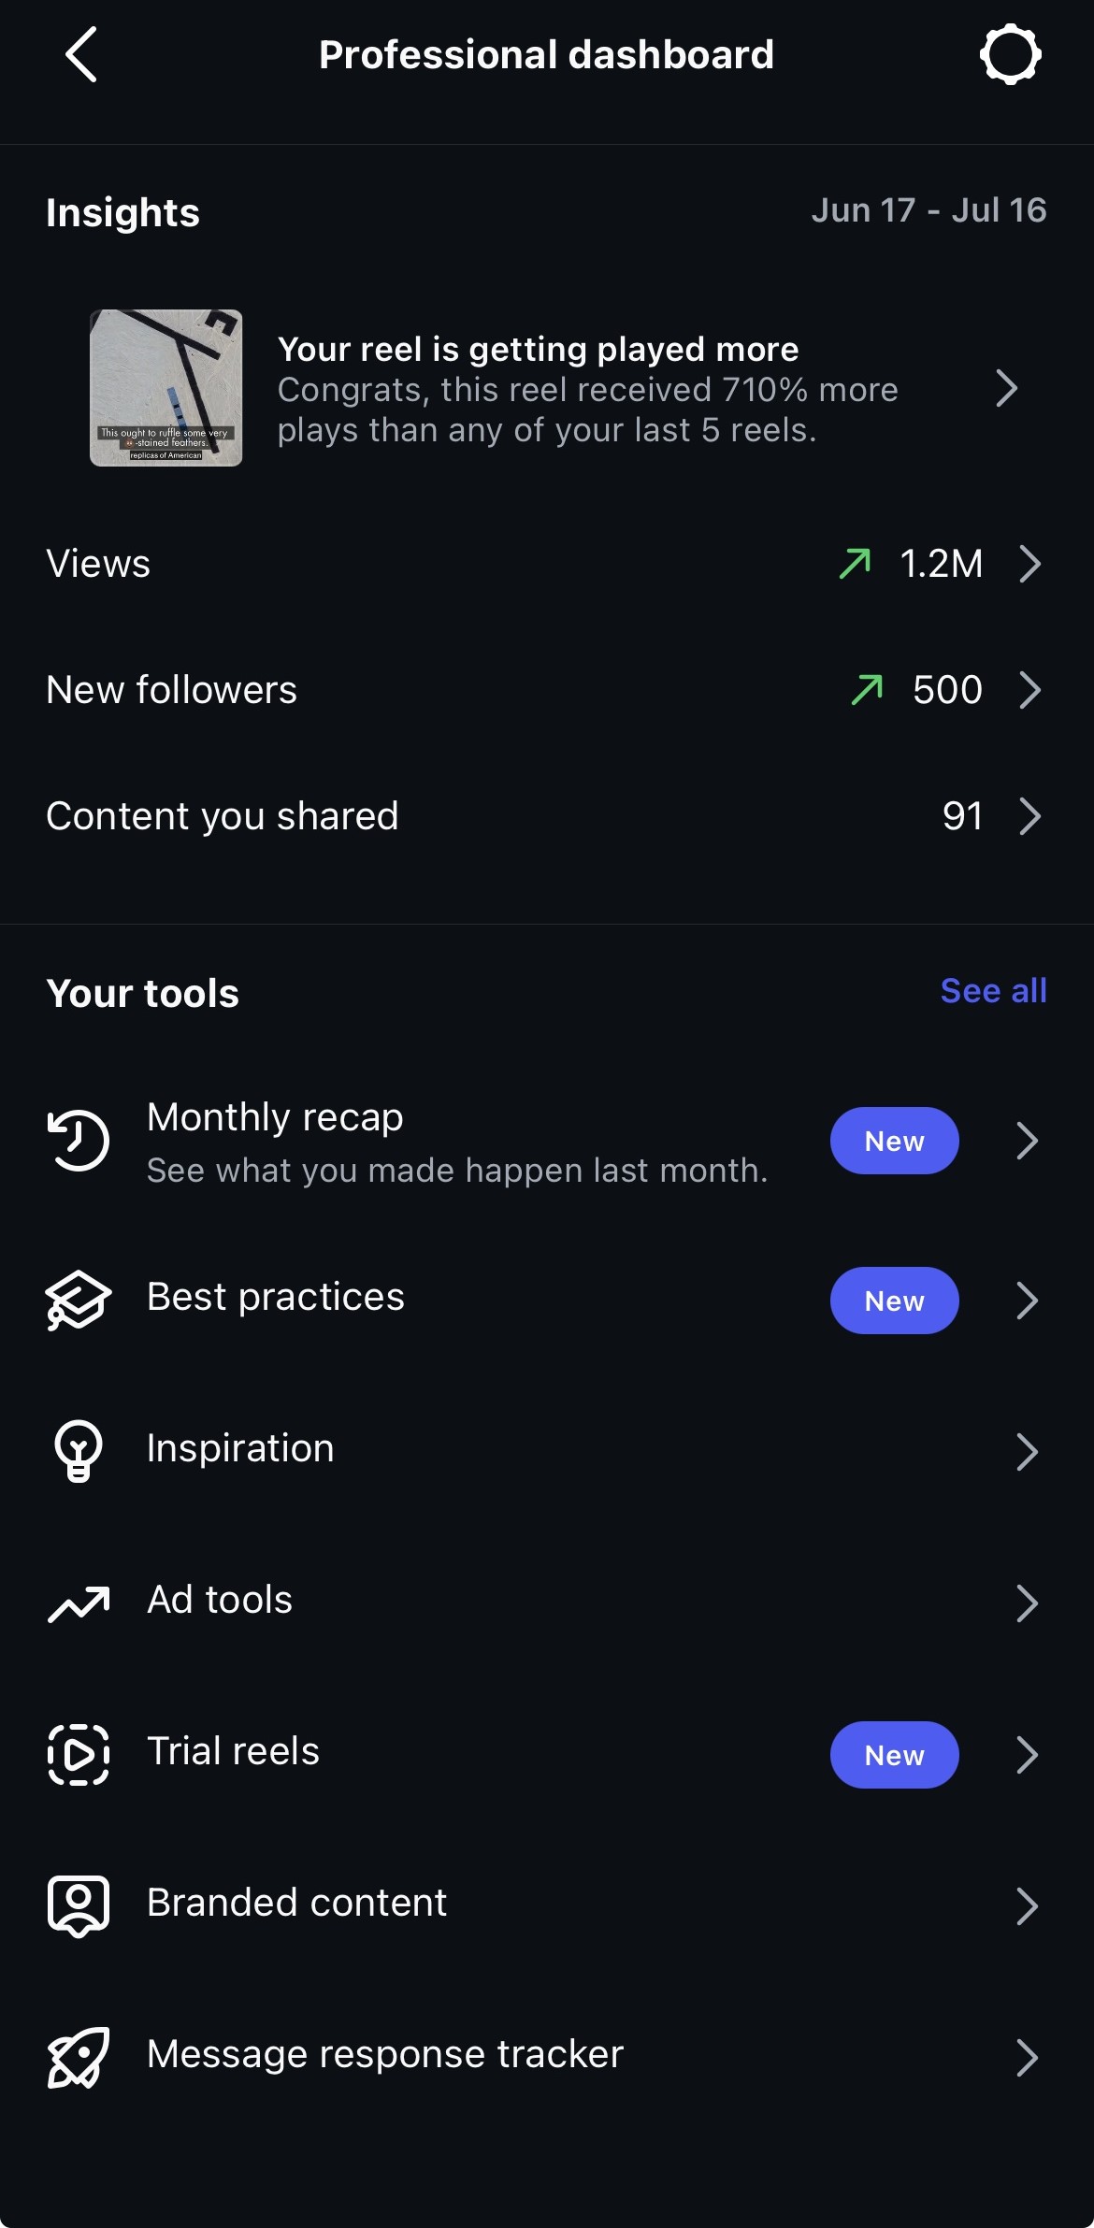The image size is (1094, 2228).
Task: Expand the Content you shared chevron
Action: point(1029,816)
